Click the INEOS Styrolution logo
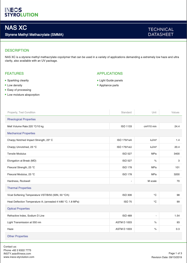 click(x=21, y=12)
